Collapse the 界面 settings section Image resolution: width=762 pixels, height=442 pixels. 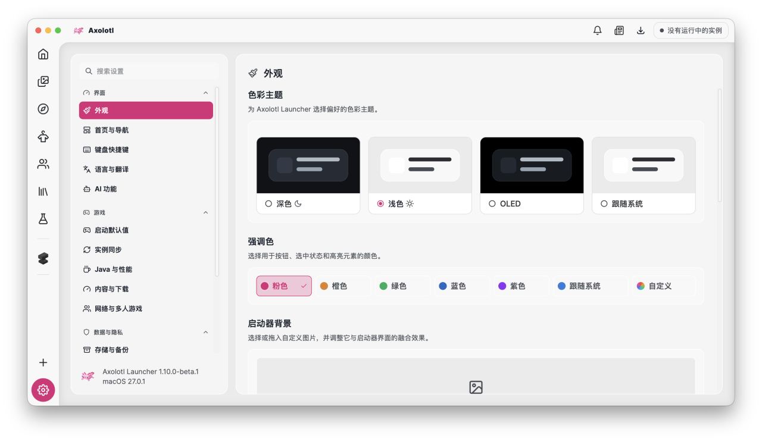[206, 93]
